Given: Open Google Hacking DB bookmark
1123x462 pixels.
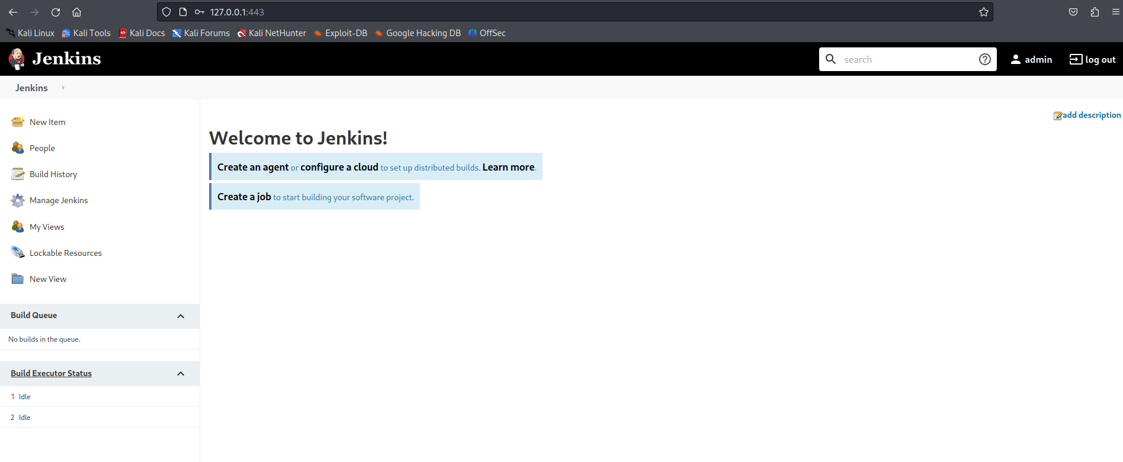Looking at the screenshot, I should [418, 33].
